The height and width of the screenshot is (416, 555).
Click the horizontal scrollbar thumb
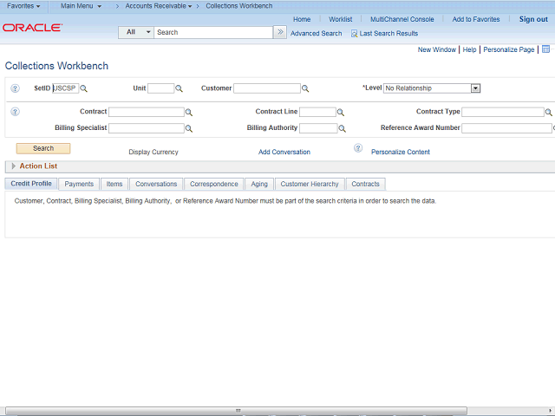pyautogui.click(x=236, y=411)
